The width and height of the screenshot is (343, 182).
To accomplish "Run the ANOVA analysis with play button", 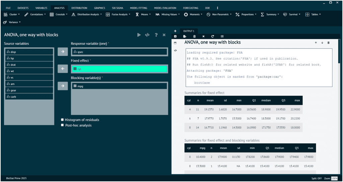I will coord(139,35).
